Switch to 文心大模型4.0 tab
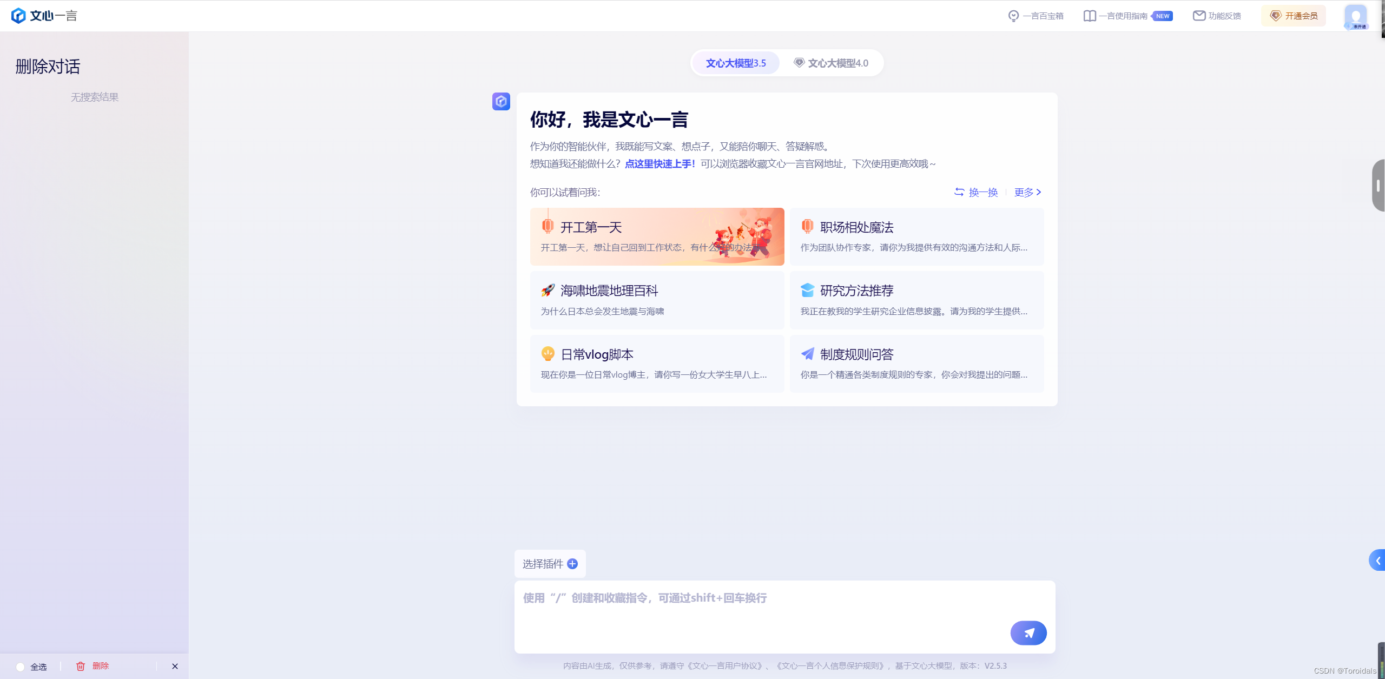Screen dimensions: 1385x679 point(831,63)
